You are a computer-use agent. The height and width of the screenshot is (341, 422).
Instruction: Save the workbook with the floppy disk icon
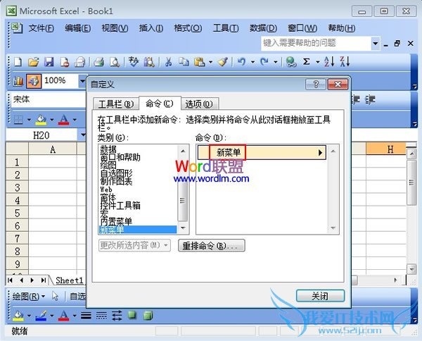click(49, 62)
